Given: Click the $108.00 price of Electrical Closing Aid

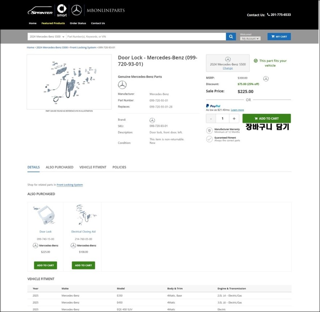Looking at the screenshot, I should point(84,252).
